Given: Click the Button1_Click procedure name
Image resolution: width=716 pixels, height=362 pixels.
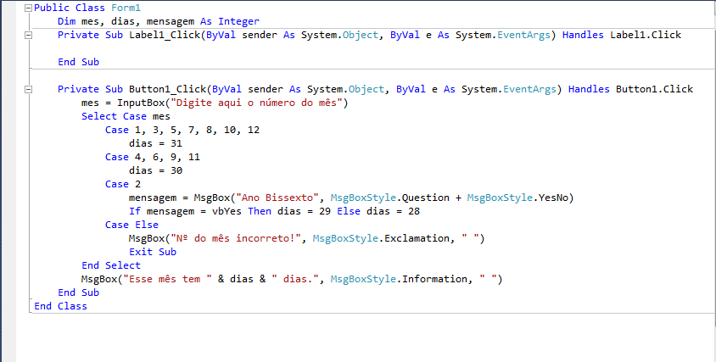Looking at the screenshot, I should pos(168,89).
